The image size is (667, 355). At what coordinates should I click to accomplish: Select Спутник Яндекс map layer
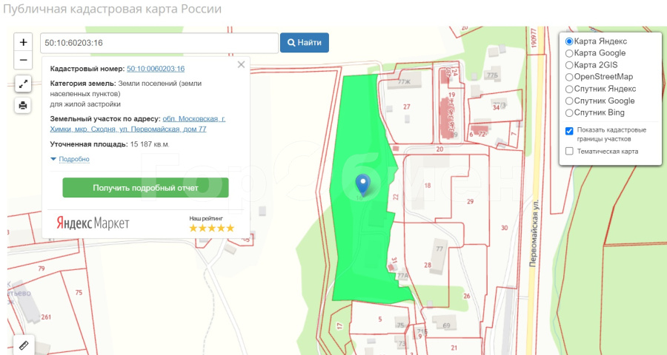[x=569, y=89]
